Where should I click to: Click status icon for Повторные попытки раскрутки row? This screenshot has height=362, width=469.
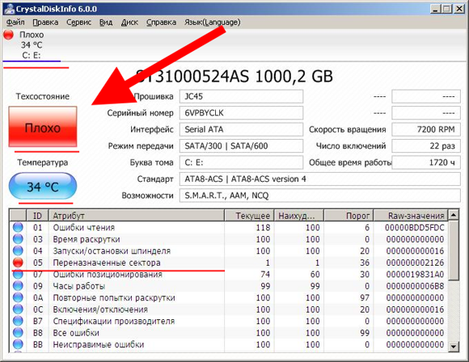(18, 297)
